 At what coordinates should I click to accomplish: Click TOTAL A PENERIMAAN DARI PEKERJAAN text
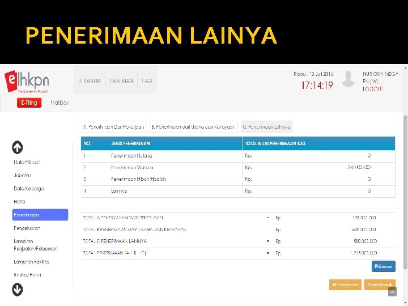click(123, 218)
